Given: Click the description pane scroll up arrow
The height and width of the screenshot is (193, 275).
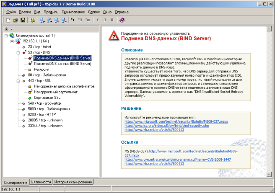Looking at the screenshot, I should click(x=269, y=29).
